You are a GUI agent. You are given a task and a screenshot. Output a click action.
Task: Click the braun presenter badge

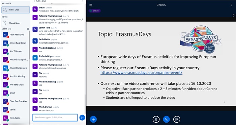94,11
